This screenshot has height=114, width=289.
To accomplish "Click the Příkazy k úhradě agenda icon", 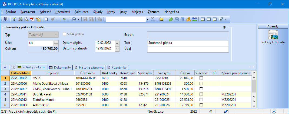I will click(273, 35).
